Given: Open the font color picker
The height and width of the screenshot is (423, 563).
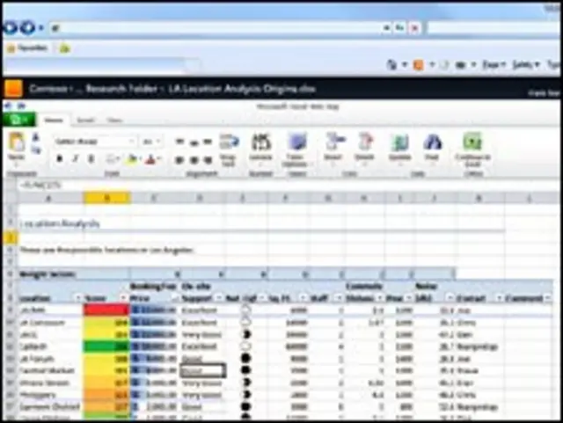Looking at the screenshot, I should click(153, 158).
